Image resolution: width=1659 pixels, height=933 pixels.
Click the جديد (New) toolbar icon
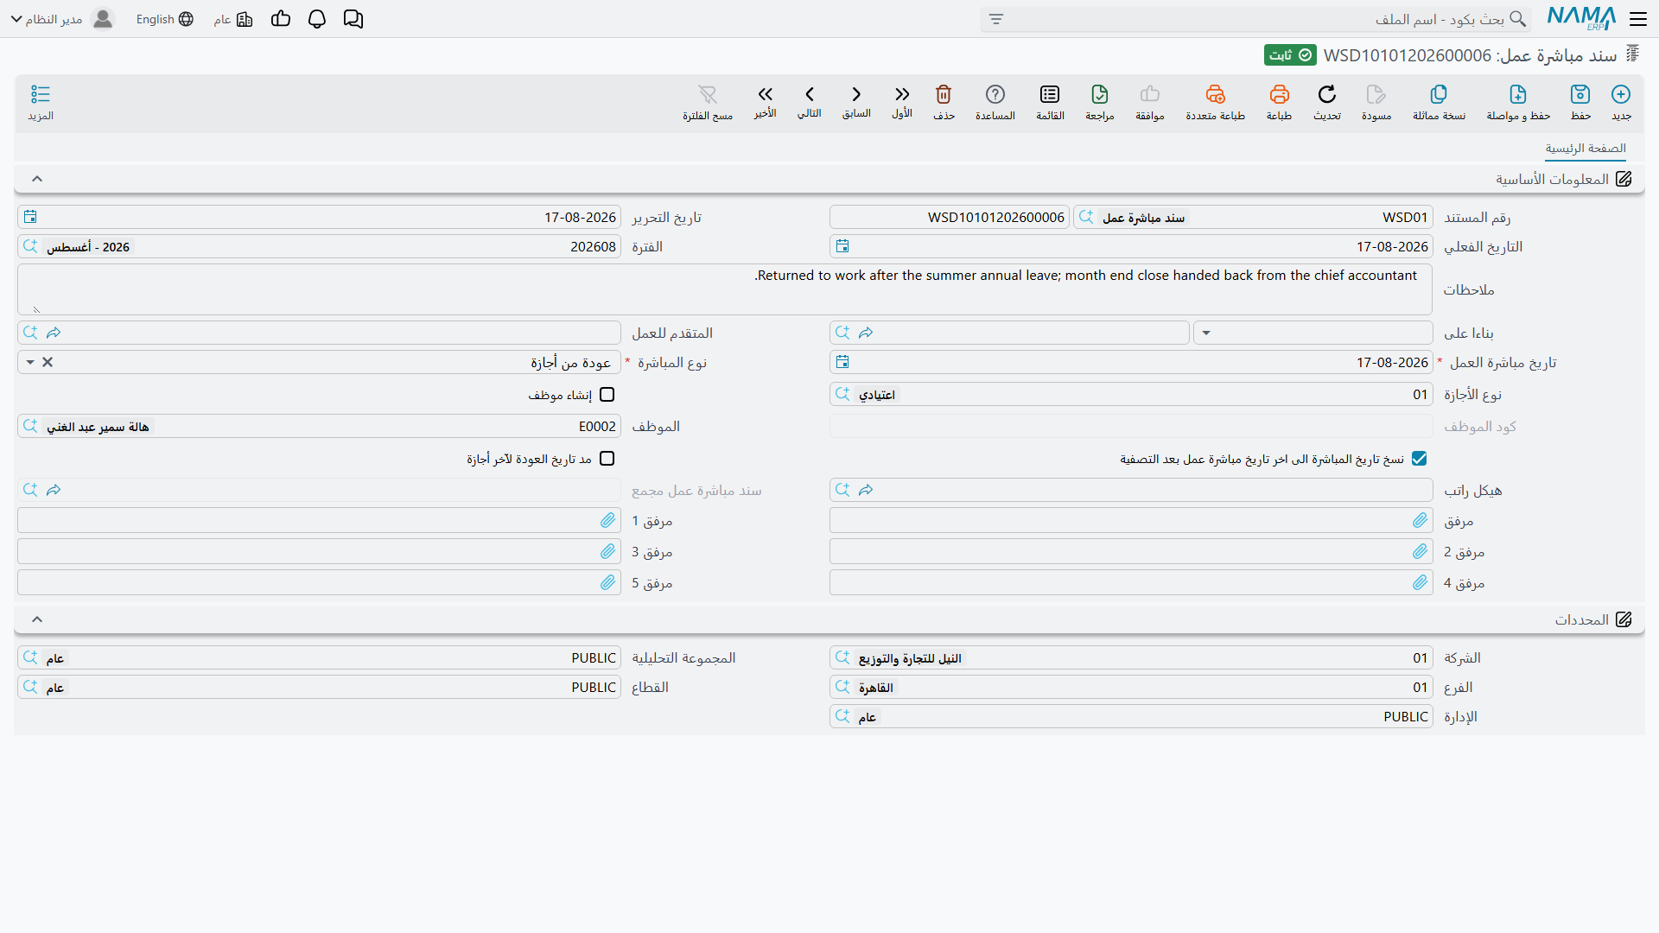point(1621,94)
